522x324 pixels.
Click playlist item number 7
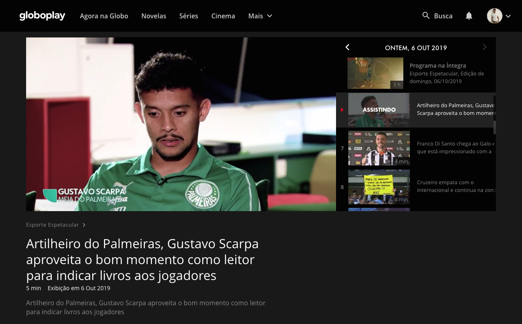[x=342, y=148]
